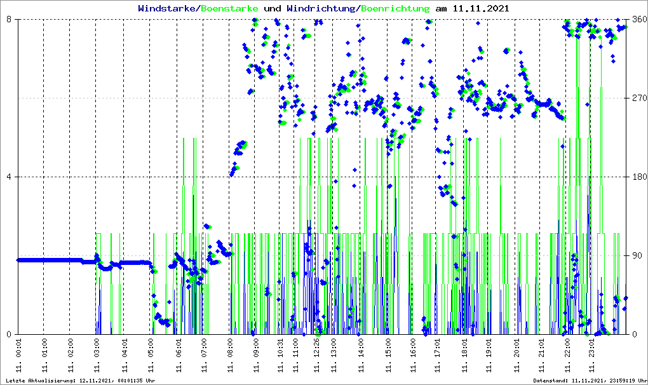Click the 270 label on right axis
Screen dimensions: 648x385
[x=637, y=98]
